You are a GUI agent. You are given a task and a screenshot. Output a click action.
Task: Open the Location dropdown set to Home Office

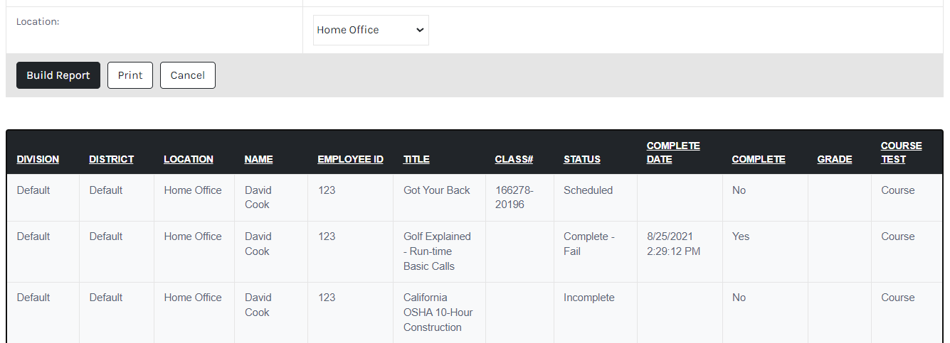(371, 30)
